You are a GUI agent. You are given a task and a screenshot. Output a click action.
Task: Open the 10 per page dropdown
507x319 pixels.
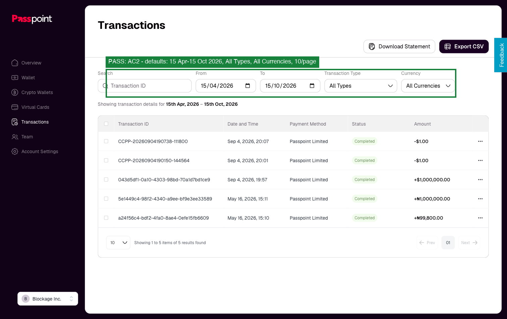point(118,243)
